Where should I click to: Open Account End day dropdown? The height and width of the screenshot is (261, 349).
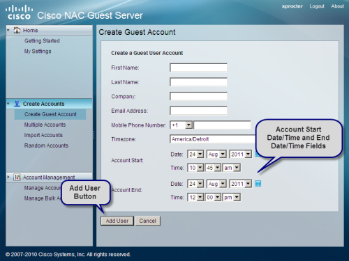tap(195, 184)
